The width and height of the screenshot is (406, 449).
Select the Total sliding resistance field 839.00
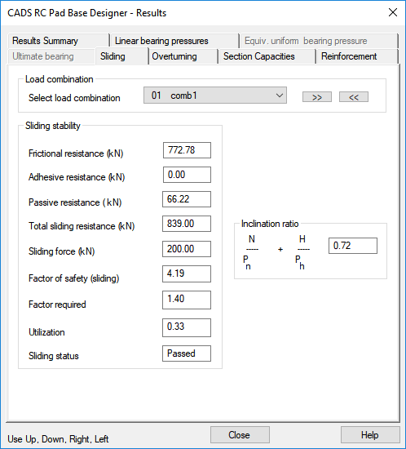(187, 224)
